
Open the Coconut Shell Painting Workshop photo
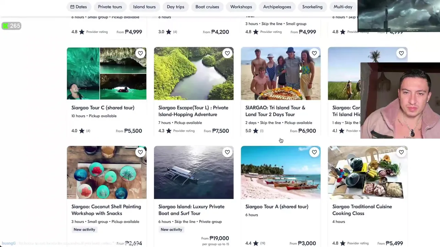point(107,172)
